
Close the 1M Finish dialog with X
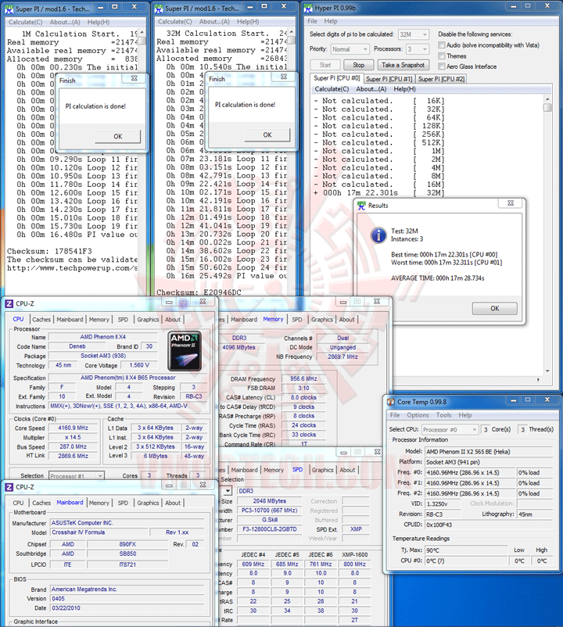(x=134, y=78)
